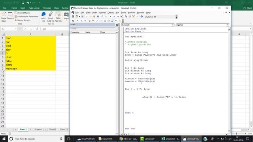Click the Visual Basic button in Excel ribbon
Viewport: 253px width, 142px height.
point(4,17)
